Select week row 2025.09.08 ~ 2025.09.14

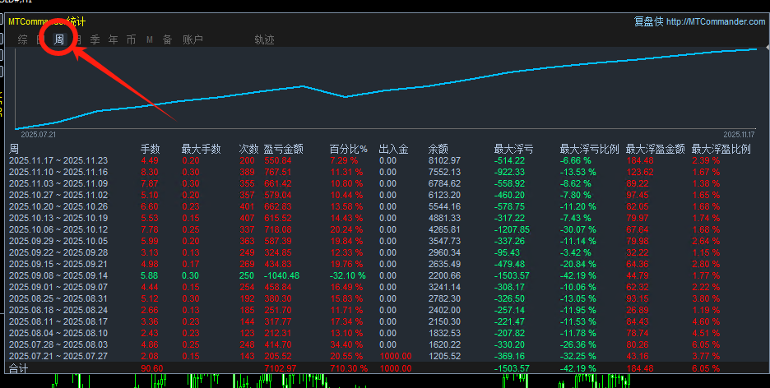[385, 275]
